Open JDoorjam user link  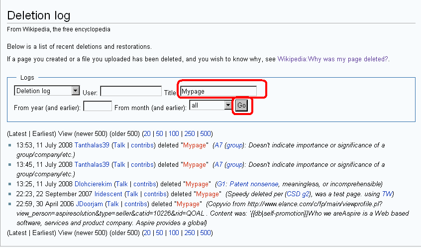tap(90, 204)
